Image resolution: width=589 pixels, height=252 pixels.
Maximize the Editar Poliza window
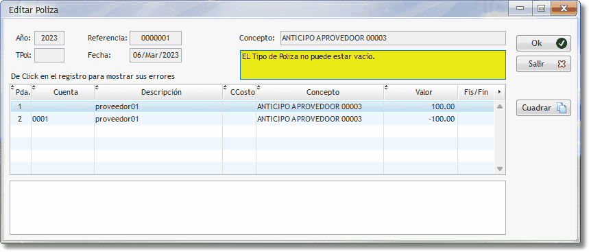[x=541, y=8]
